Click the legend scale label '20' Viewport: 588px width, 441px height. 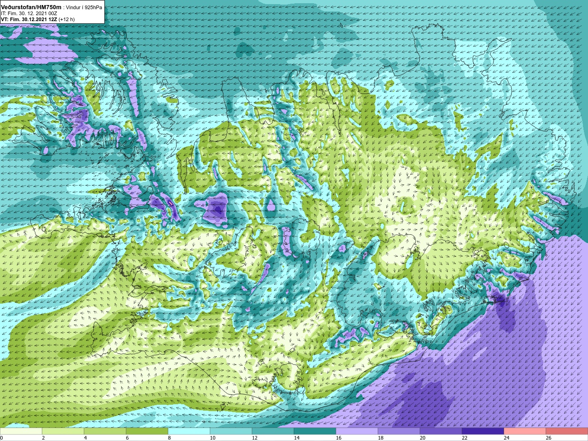(x=422, y=438)
